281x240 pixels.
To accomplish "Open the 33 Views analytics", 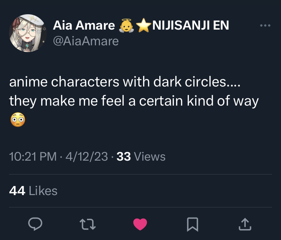I will [141, 156].
